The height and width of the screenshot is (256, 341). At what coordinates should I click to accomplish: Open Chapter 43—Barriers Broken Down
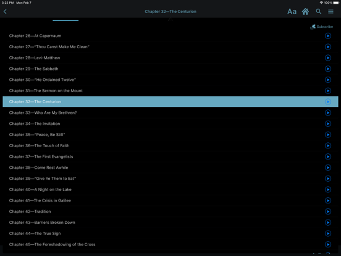(42, 222)
